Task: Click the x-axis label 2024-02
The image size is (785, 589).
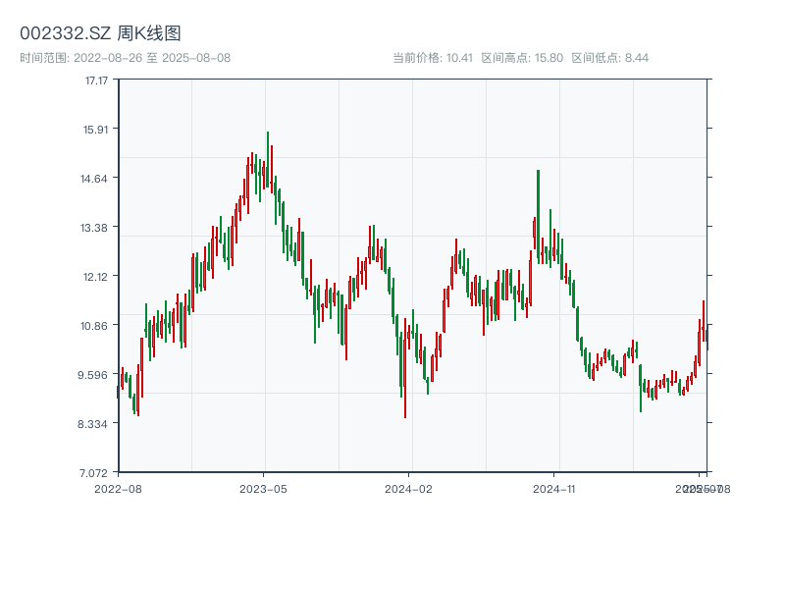Action: 408,489
